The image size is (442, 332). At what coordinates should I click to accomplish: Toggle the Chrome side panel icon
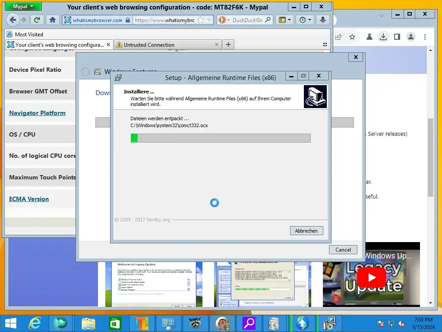[x=397, y=37]
